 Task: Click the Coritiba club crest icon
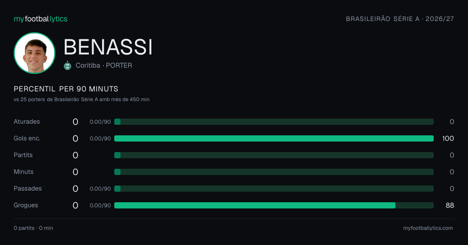[67, 66]
